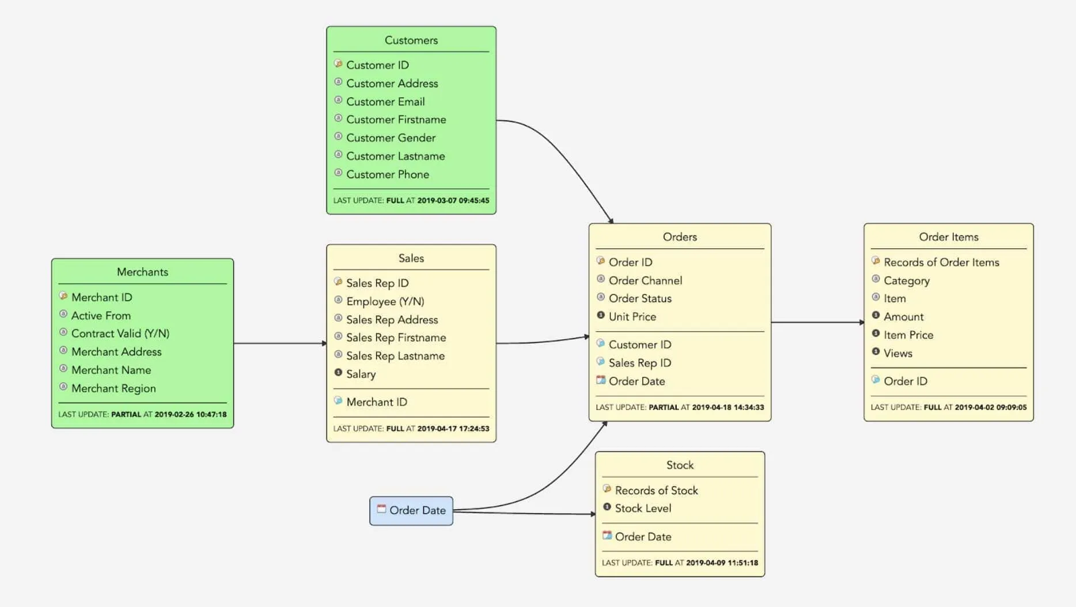Screen dimensions: 1076x607
Task: Select the key icon next to Merchant ID
Action: pyautogui.click(x=62, y=297)
